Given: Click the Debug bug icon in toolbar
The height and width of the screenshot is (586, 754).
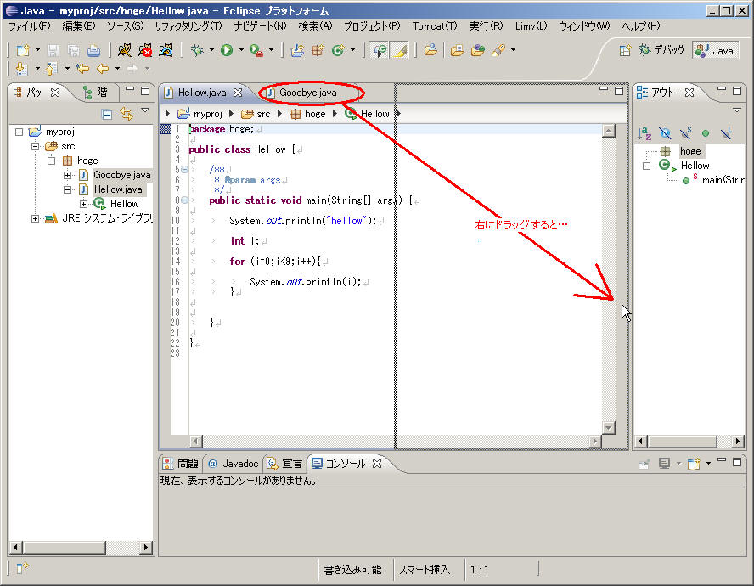Looking at the screenshot, I should coord(197,50).
